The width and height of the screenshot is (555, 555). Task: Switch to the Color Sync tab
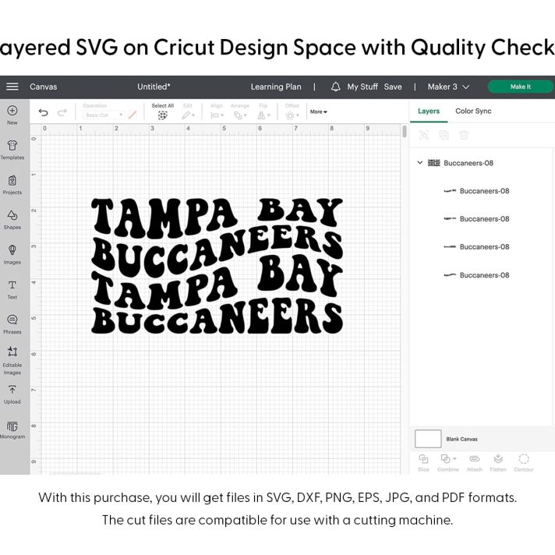(x=473, y=111)
